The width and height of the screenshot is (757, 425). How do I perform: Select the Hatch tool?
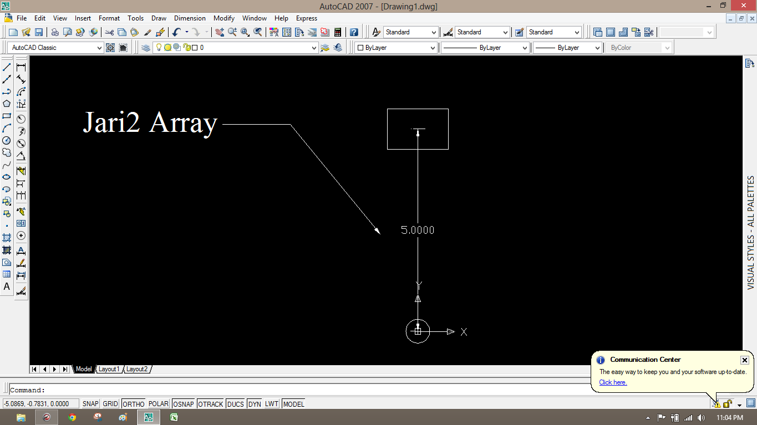coord(7,238)
